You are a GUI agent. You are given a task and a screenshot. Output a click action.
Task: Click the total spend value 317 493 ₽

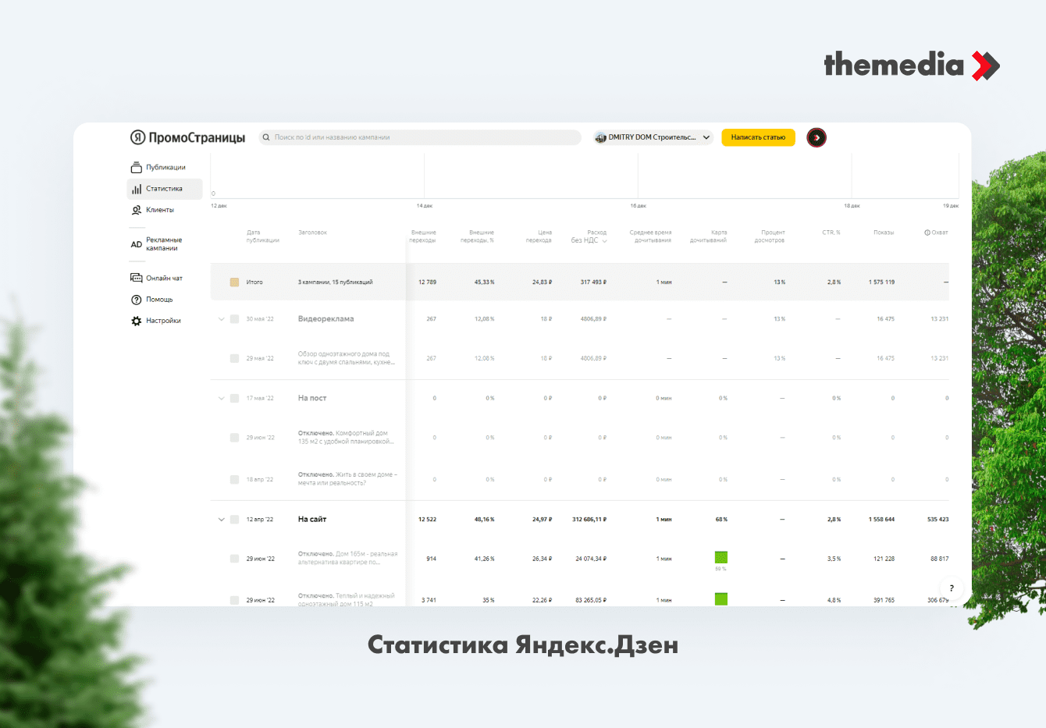(x=593, y=282)
